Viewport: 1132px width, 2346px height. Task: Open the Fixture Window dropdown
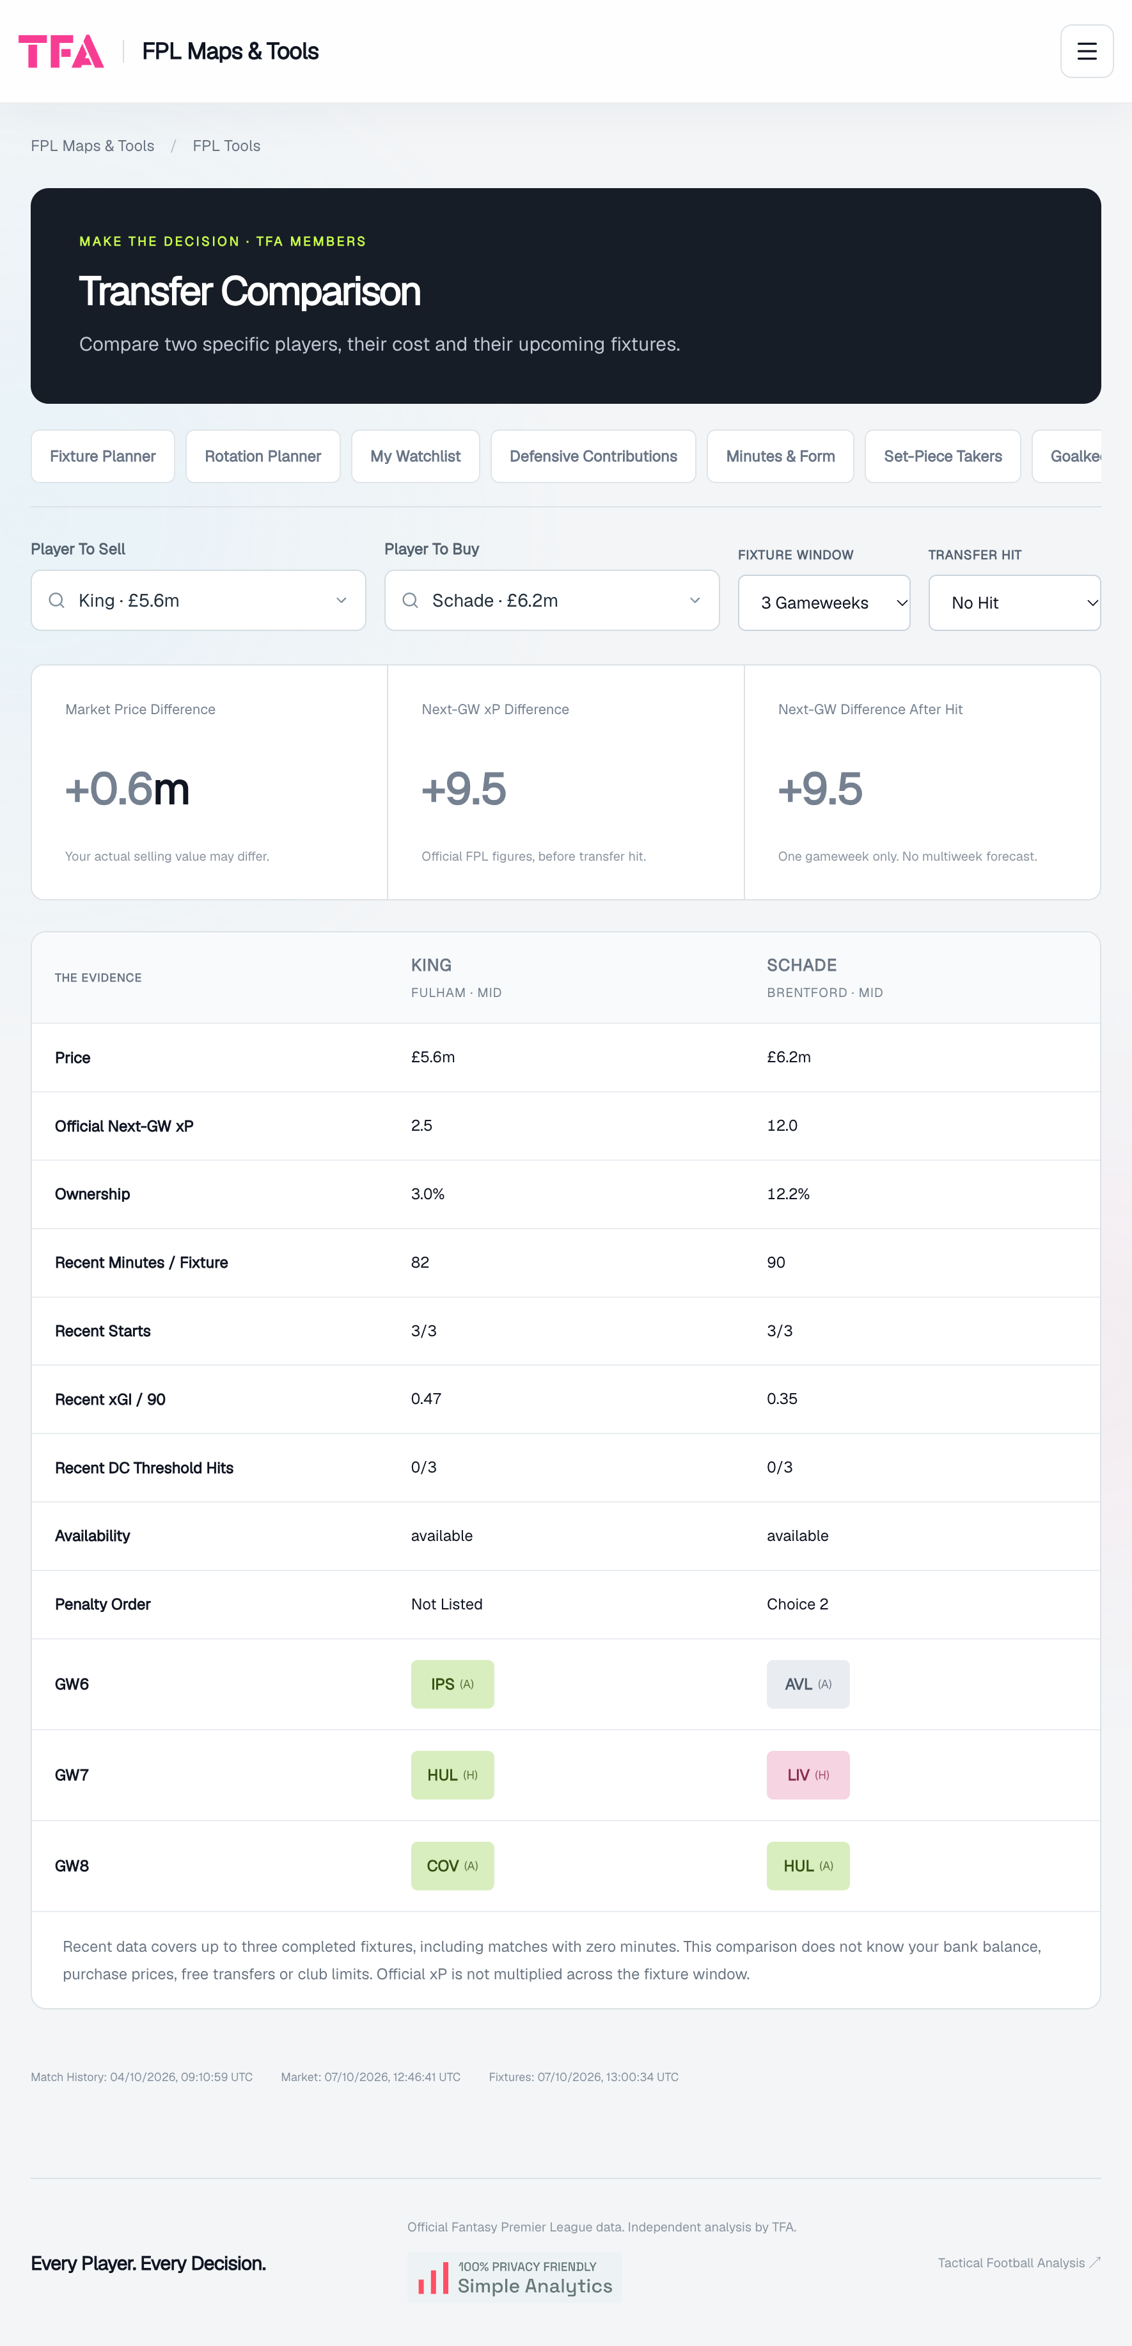point(824,602)
